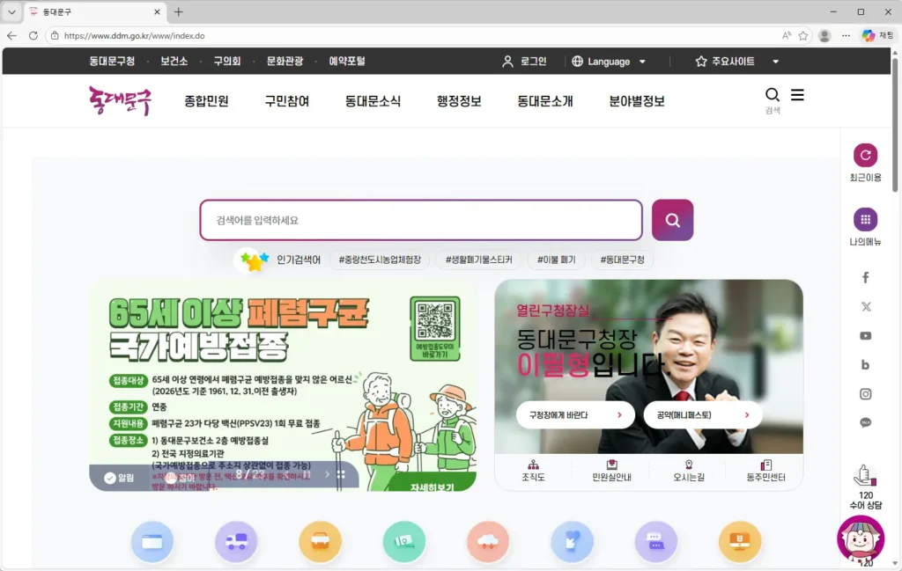Image resolution: width=902 pixels, height=571 pixels.
Task: Open the browser tab list dropdown arrow
Action: 11,12
